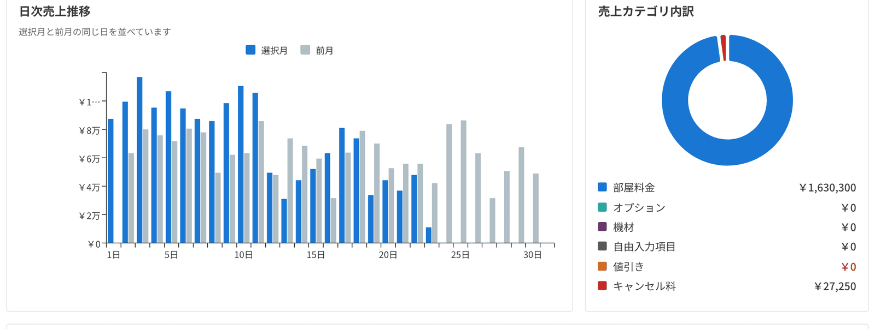Click the orange 値引き color swatch

[x=603, y=266]
